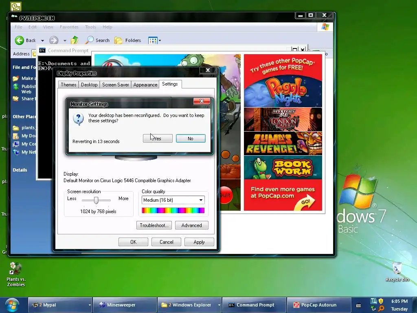Click the Up folder icon in Explorer toolbar
The image size is (417, 313).
pos(75,40)
